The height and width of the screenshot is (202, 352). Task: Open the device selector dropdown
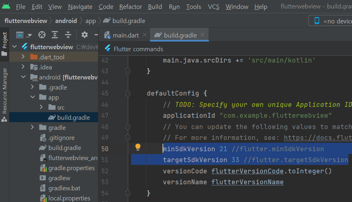pos(330,21)
